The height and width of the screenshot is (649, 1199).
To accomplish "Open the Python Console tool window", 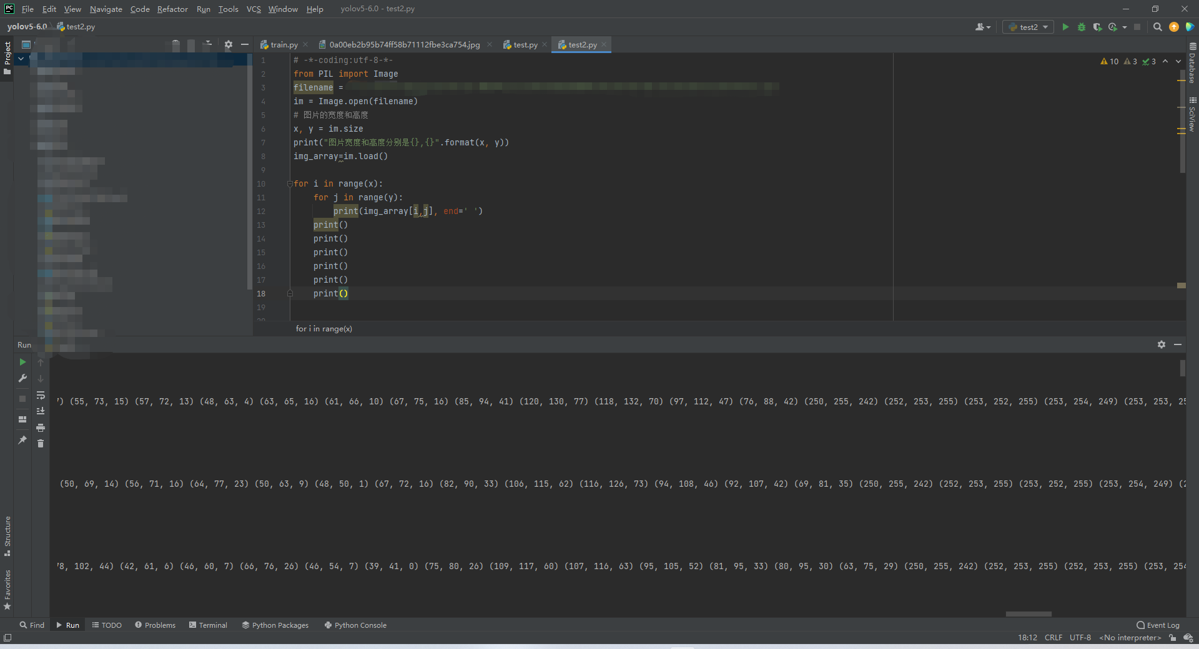I will (355, 625).
